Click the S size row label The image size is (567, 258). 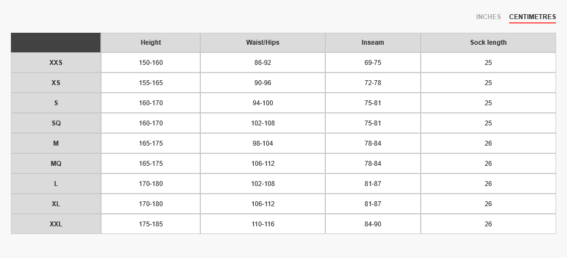tap(56, 103)
